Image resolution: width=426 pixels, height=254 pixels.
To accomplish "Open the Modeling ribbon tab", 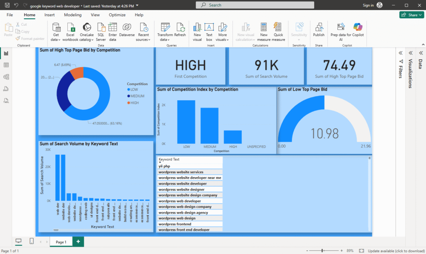I will (x=73, y=15).
